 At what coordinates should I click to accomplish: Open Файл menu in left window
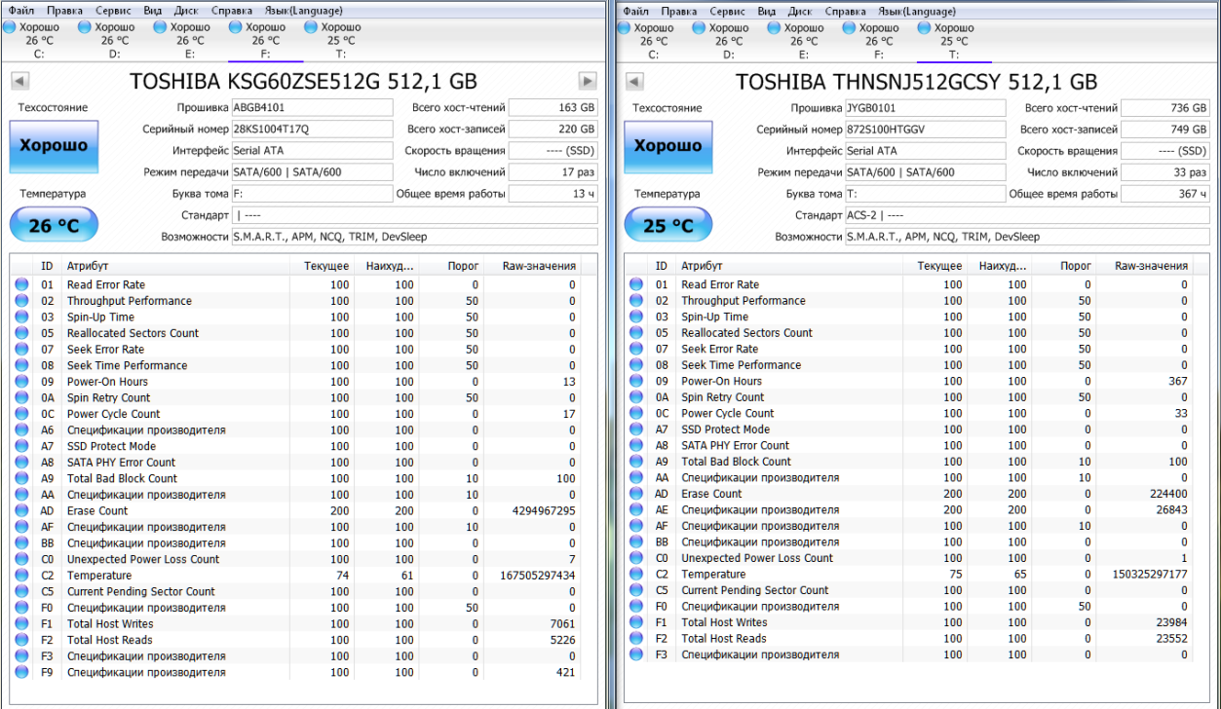[19, 11]
